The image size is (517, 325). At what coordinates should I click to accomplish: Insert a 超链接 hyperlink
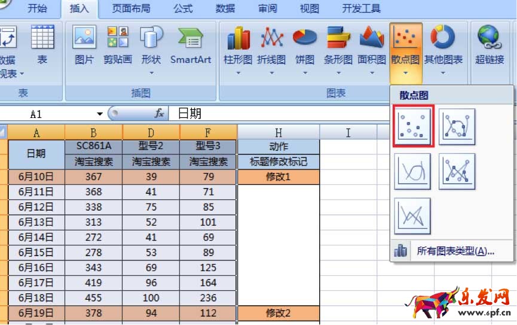pyautogui.click(x=490, y=44)
